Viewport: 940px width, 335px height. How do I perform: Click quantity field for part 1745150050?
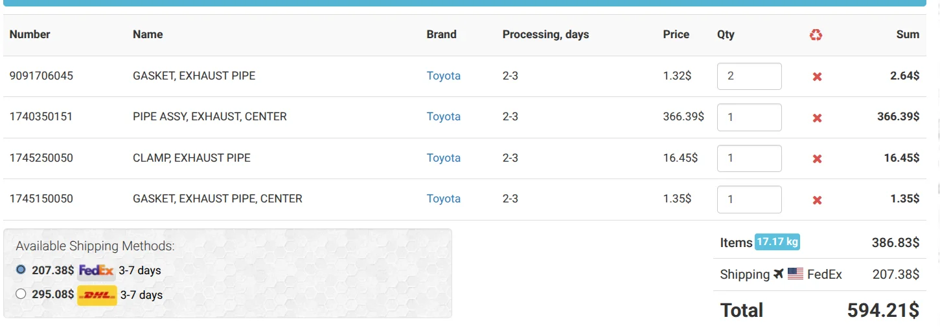[x=749, y=199]
